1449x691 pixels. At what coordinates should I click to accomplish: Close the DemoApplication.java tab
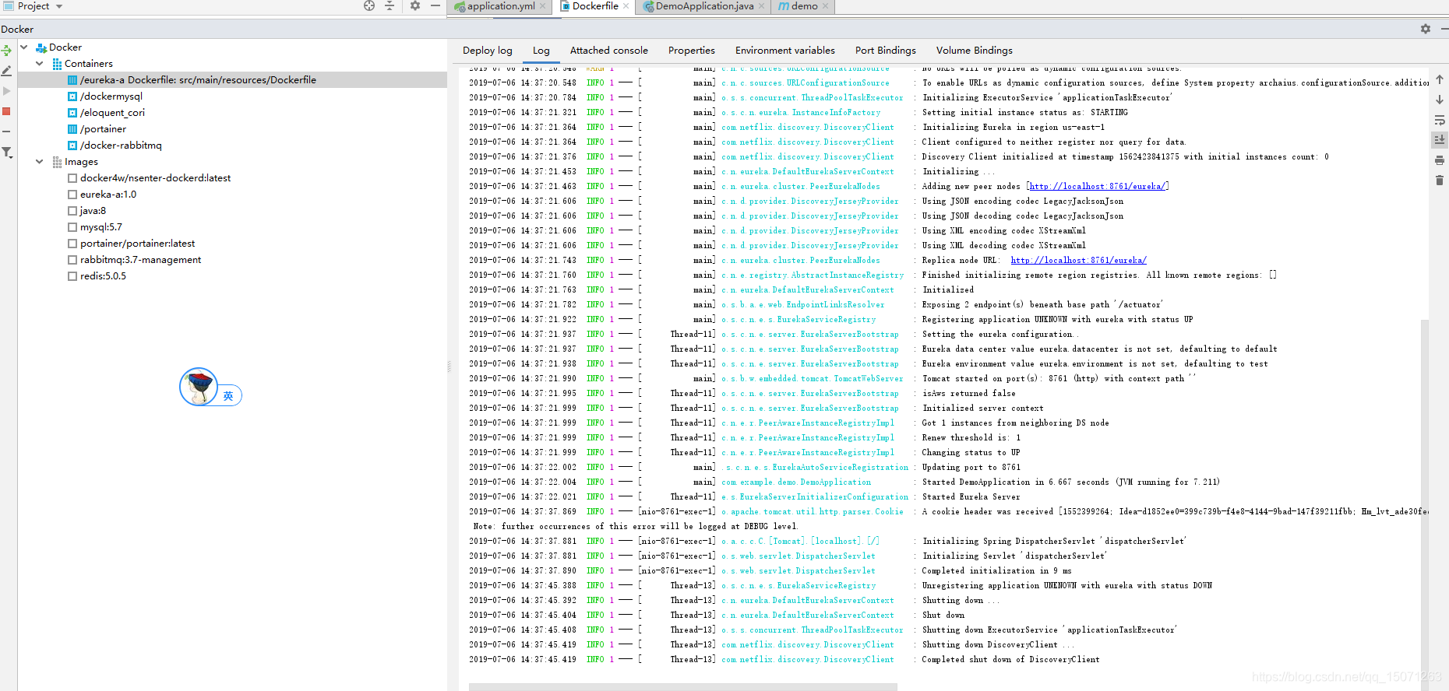pyautogui.click(x=761, y=6)
